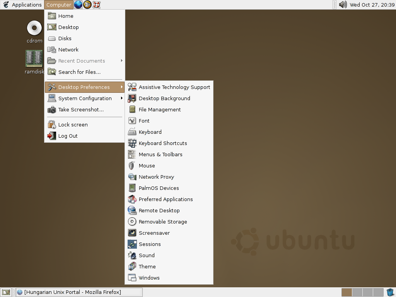
Task: Open Preferred Applications settings
Action: [x=169, y=199]
